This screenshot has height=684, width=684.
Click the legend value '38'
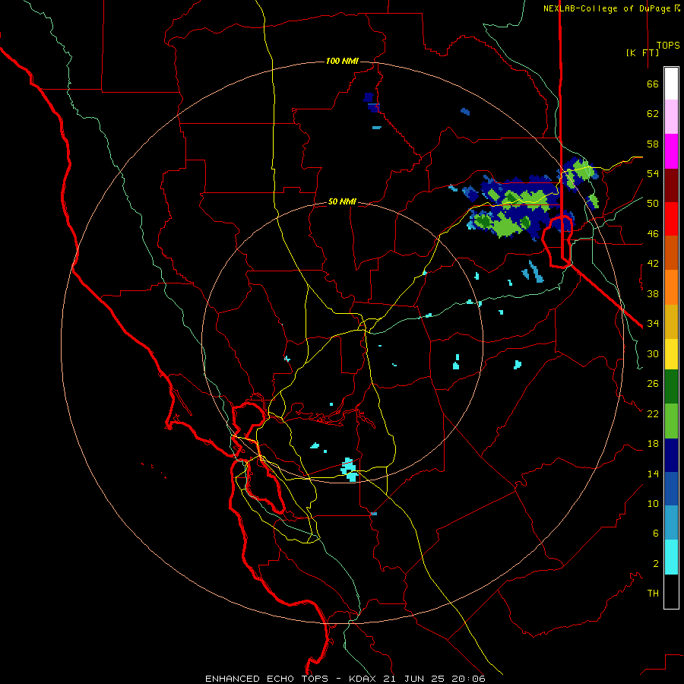point(653,293)
